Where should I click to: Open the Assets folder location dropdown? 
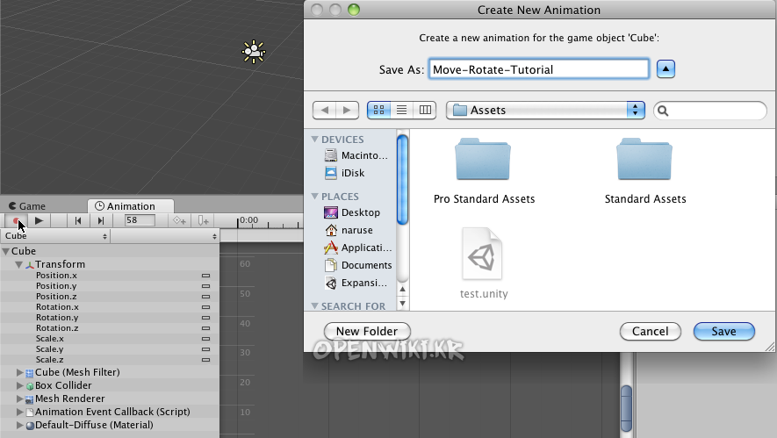coord(545,110)
